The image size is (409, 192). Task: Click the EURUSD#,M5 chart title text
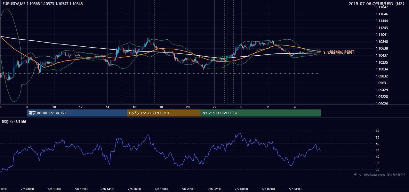tap(42, 4)
